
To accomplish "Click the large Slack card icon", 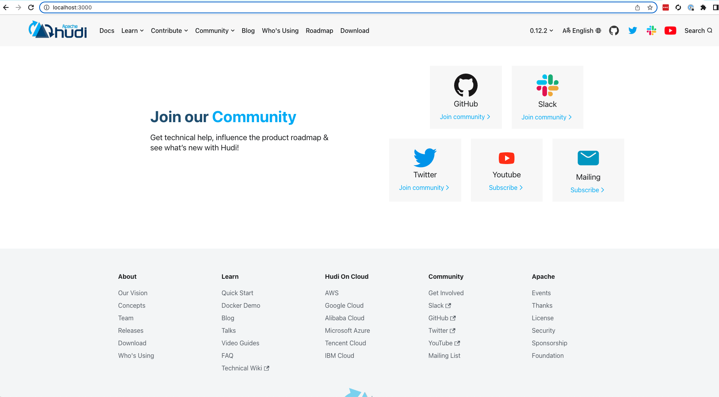I will pos(547,85).
